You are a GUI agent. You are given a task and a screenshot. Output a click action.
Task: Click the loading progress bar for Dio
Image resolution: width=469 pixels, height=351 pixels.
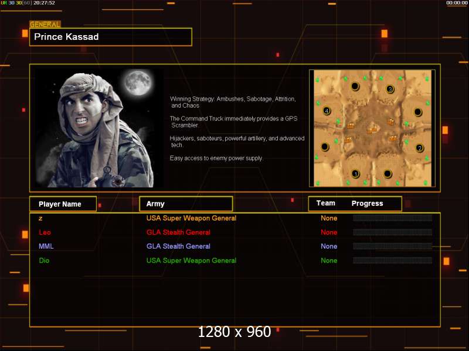coord(392,260)
